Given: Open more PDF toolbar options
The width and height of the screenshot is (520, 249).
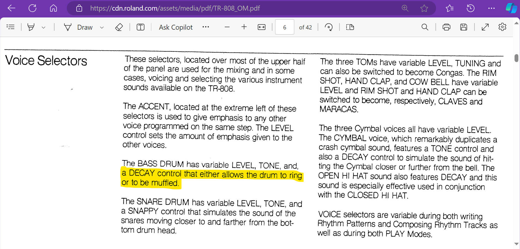Looking at the screenshot, I should click(206, 27).
